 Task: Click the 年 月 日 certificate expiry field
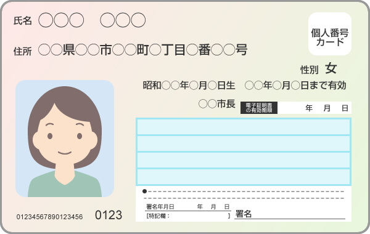(x=314, y=108)
